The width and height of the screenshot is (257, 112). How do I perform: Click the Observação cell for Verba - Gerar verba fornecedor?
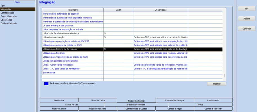(160, 65)
